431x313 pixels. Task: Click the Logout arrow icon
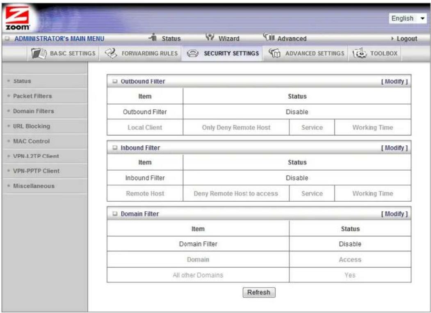[x=392, y=39]
